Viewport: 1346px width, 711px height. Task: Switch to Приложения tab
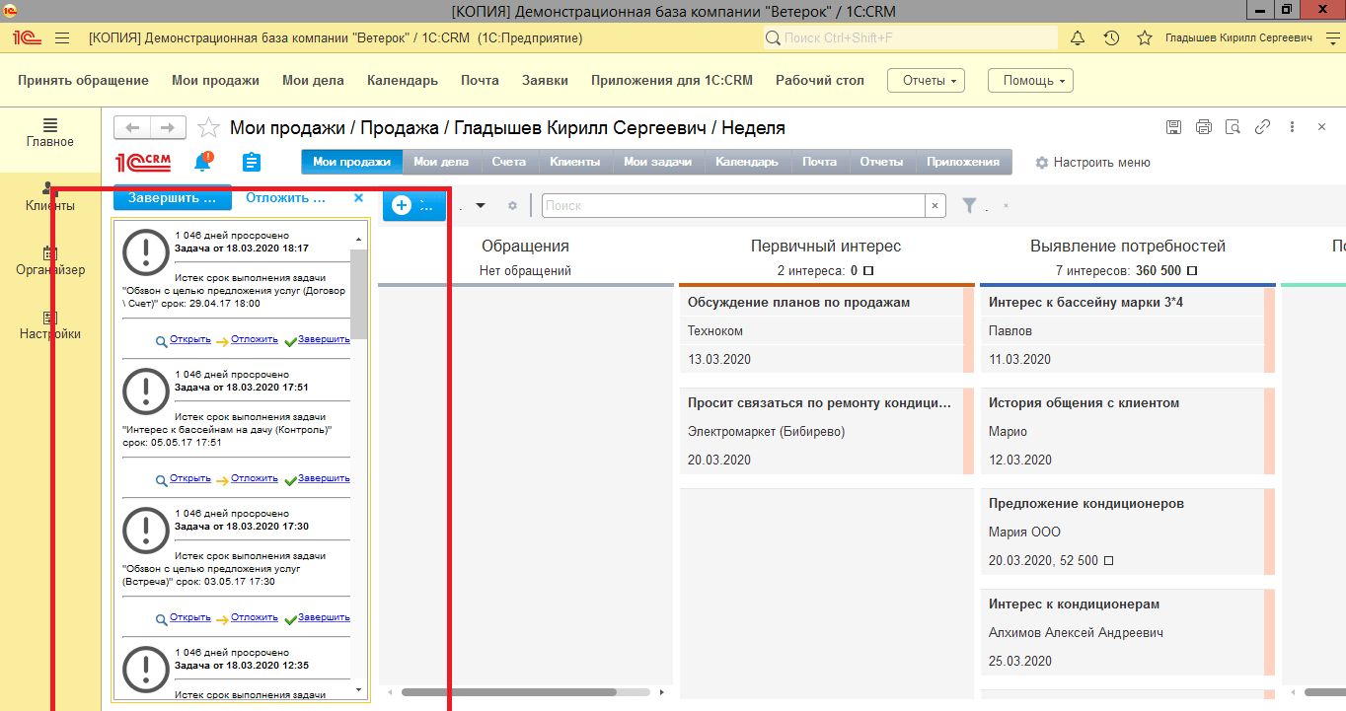click(962, 162)
